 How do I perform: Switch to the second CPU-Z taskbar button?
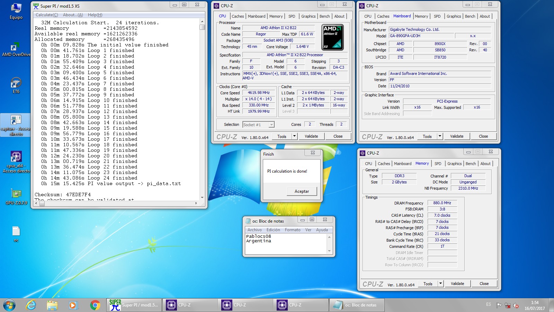245,305
